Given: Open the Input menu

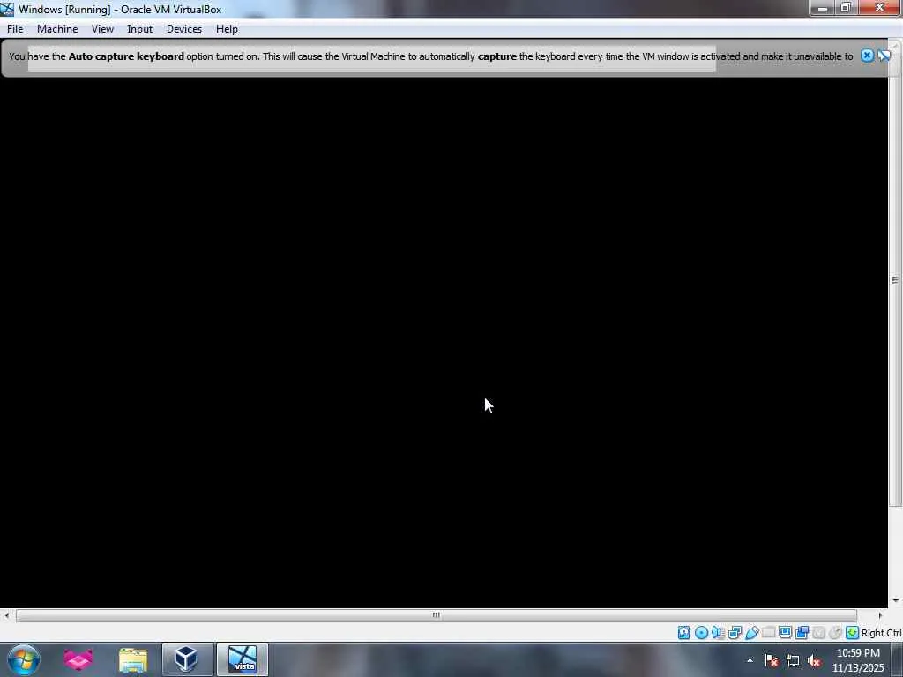Looking at the screenshot, I should point(139,29).
